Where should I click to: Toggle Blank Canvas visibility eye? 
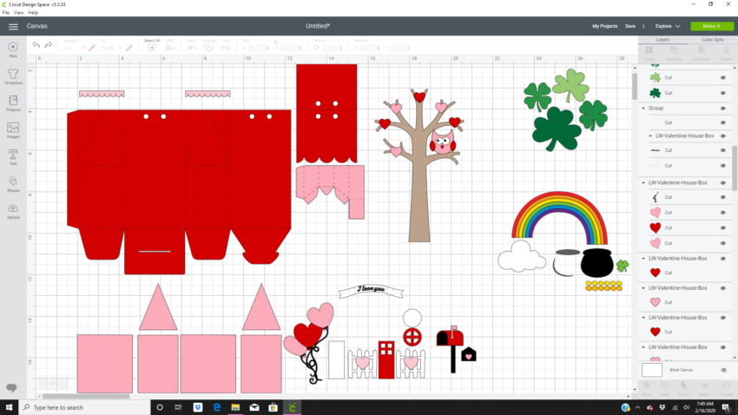[x=722, y=370]
